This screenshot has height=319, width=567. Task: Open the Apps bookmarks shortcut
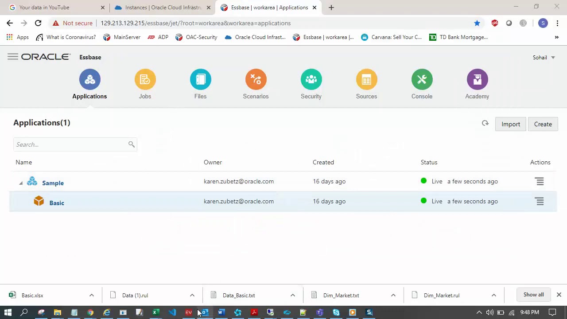pyautogui.click(x=18, y=37)
